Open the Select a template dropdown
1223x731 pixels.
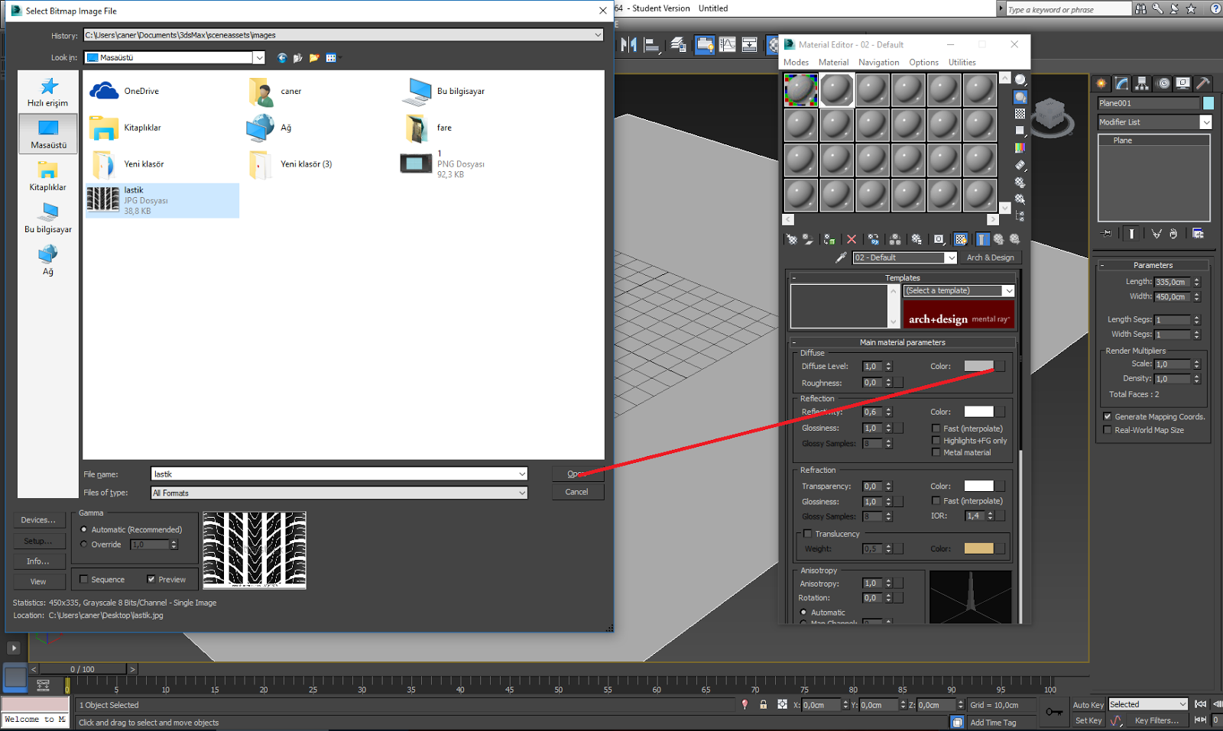coord(1009,291)
